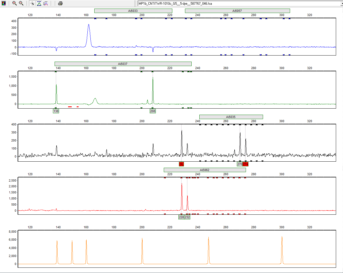Click the sample file name field

tap(237, 4)
